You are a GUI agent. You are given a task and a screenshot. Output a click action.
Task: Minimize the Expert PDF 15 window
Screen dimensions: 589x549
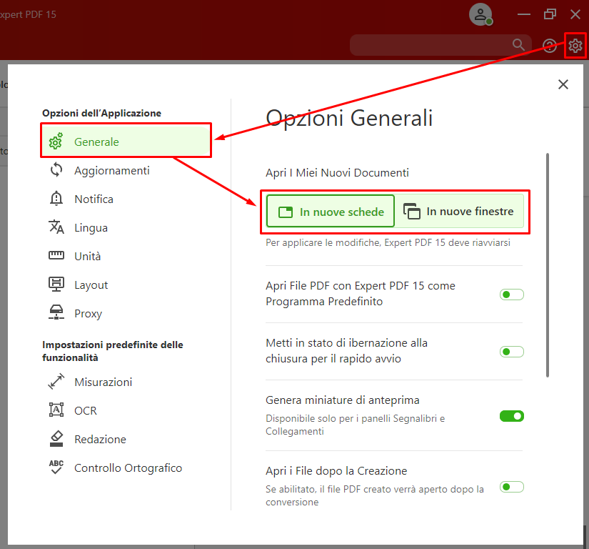pyautogui.click(x=523, y=14)
